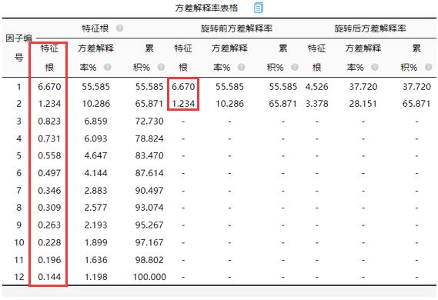Select the 旋转前方差解释率 group header

(x=236, y=28)
